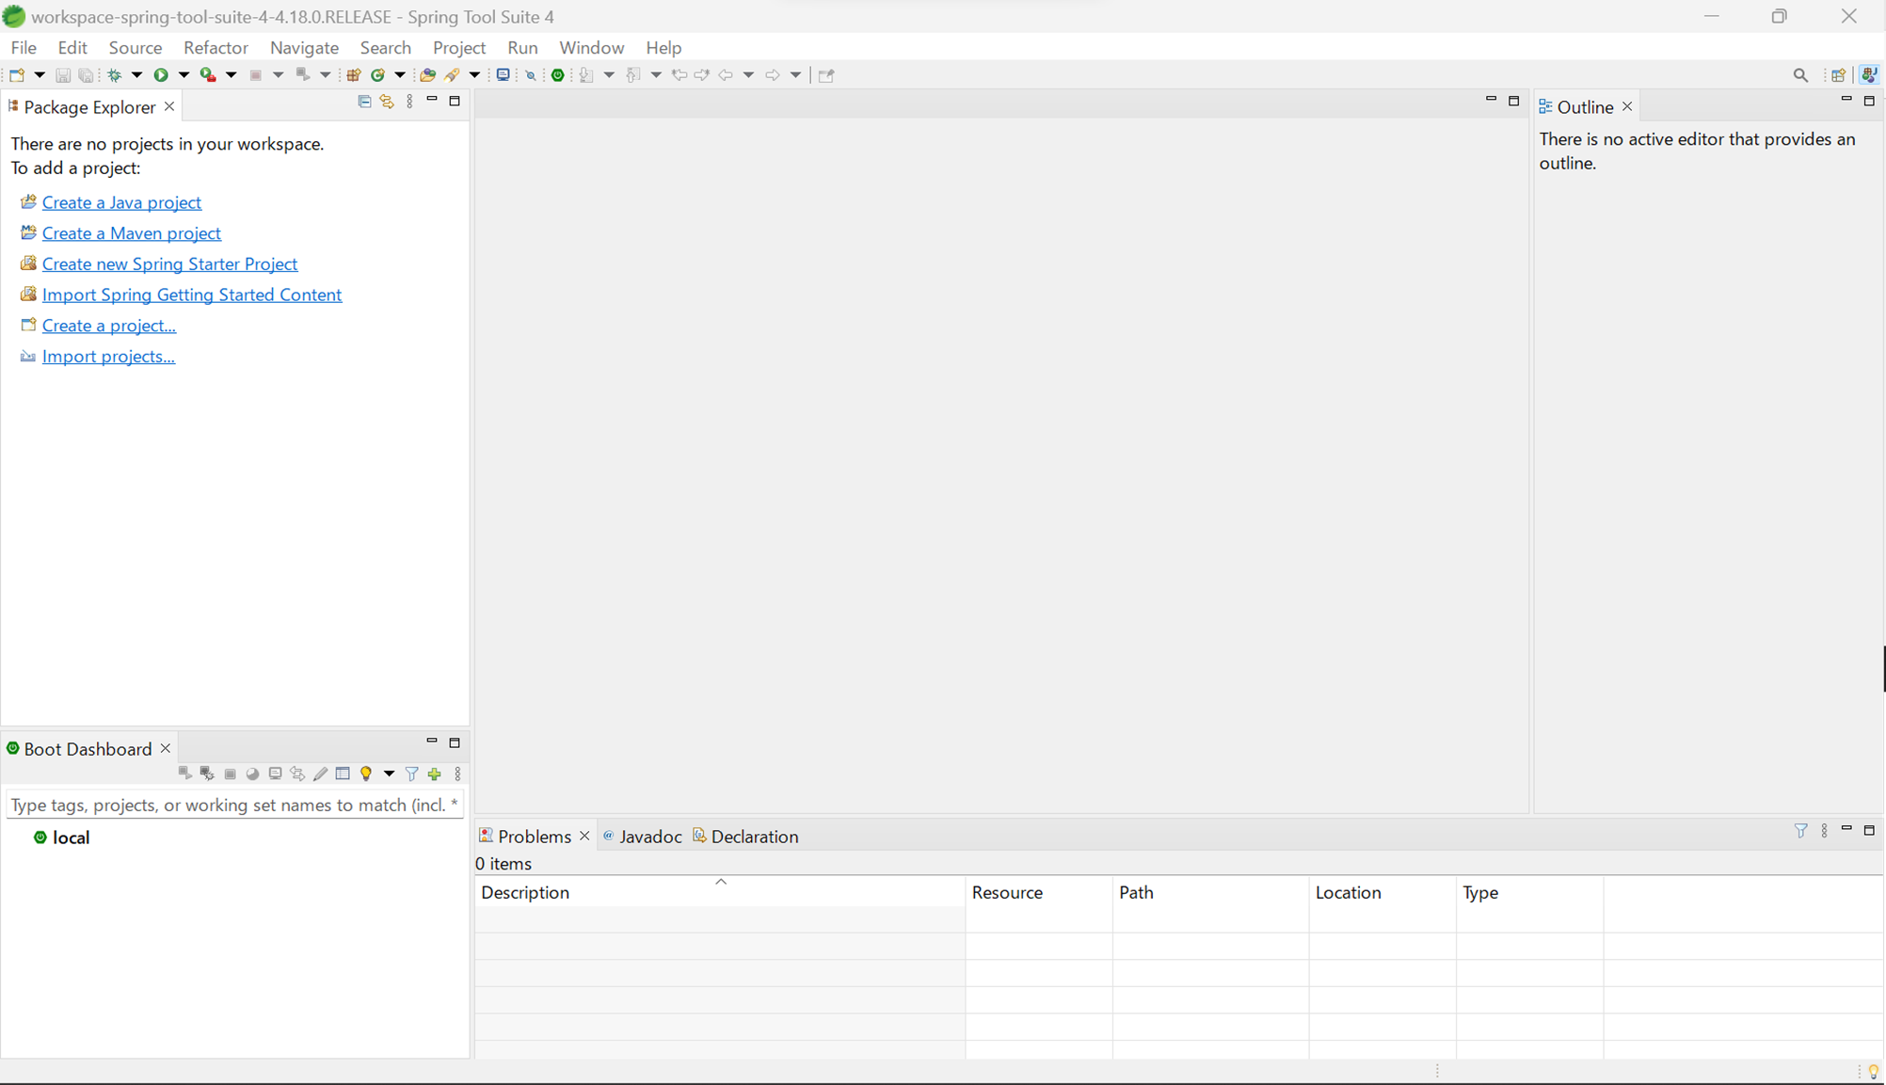Toggle the lightbulb option in Boot Dashboard
The image size is (1886, 1085).
[x=366, y=774]
